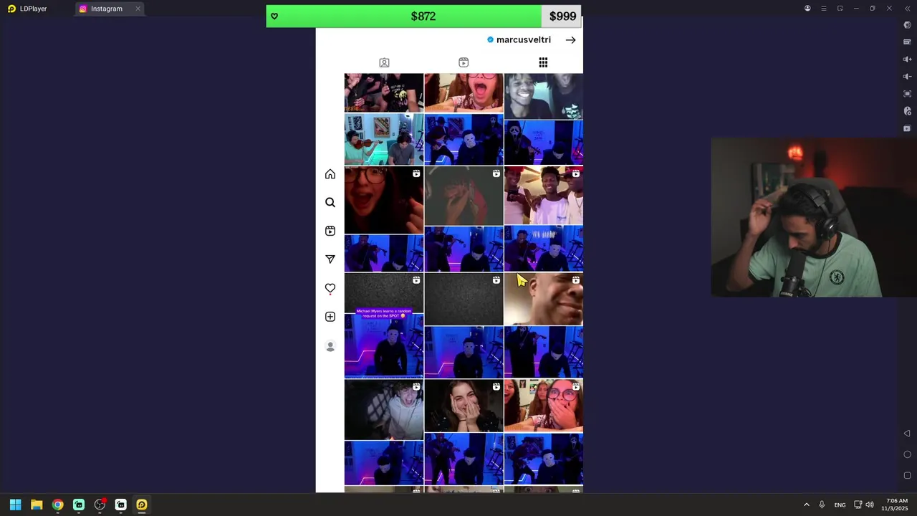Image resolution: width=917 pixels, height=516 pixels.
Task: Open Google Chrome from taskbar
Action: pyautogui.click(x=57, y=505)
